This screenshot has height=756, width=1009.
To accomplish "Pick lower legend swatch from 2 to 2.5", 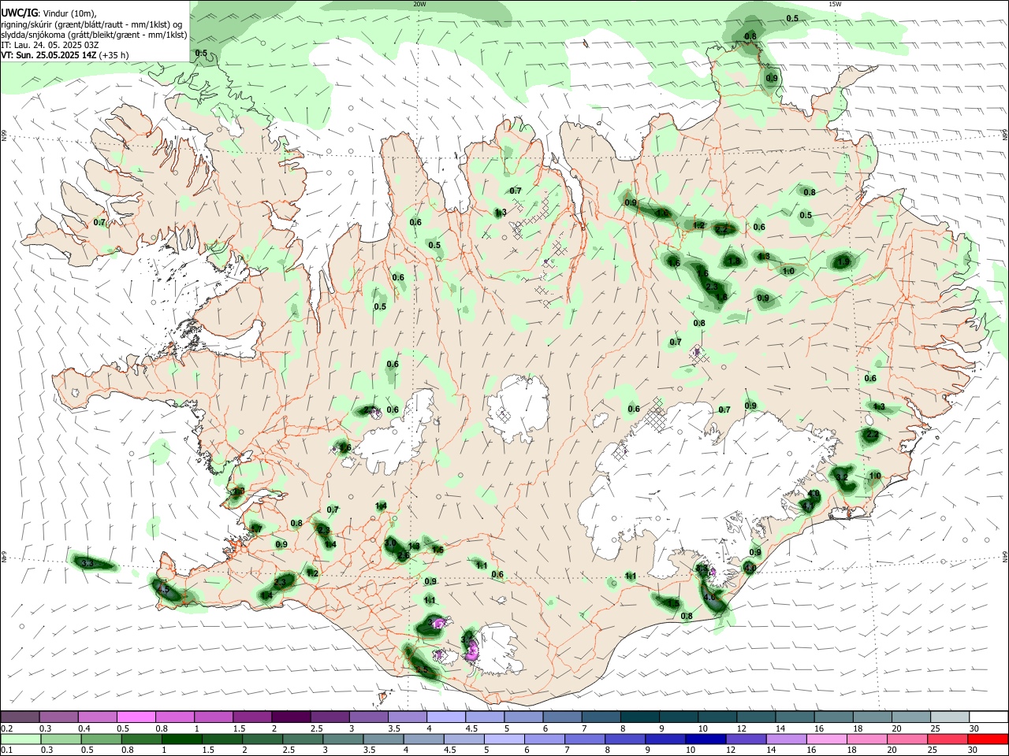I will click(262, 739).
